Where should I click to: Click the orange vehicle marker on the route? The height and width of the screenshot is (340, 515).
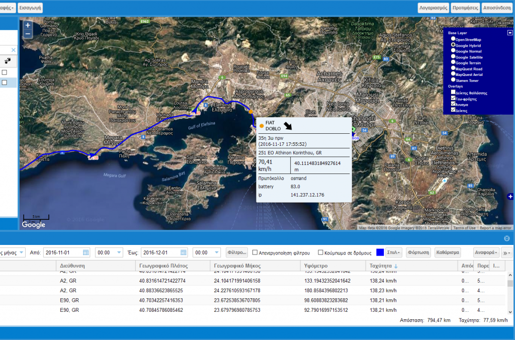coord(250,112)
